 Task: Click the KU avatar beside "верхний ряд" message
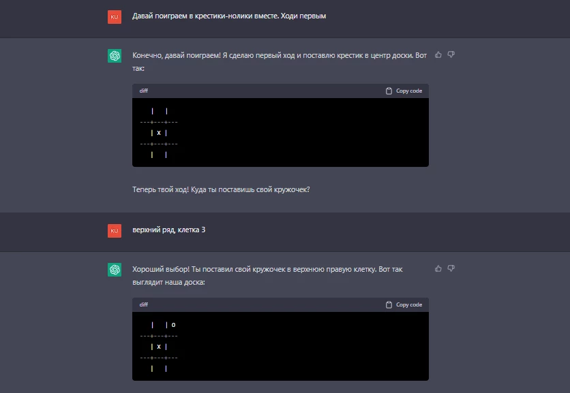coord(115,231)
